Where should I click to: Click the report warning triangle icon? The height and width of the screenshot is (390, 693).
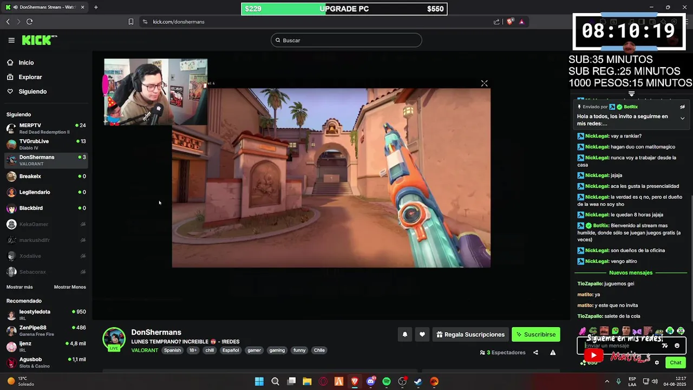click(x=553, y=353)
